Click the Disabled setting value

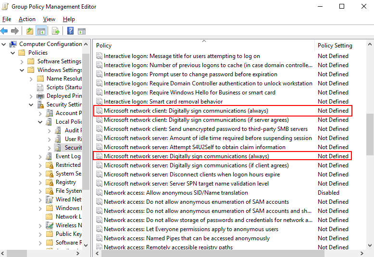tap(328, 193)
